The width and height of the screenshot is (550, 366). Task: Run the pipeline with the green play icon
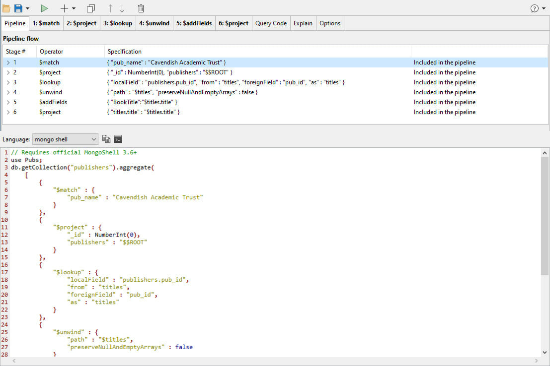(44, 8)
